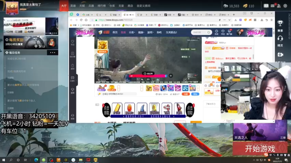The width and height of the screenshot is (291, 163).
Task: Open Windows Start menu
Action: tap(4, 160)
